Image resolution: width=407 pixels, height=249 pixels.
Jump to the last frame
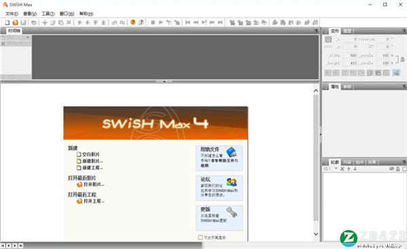(x=220, y=23)
